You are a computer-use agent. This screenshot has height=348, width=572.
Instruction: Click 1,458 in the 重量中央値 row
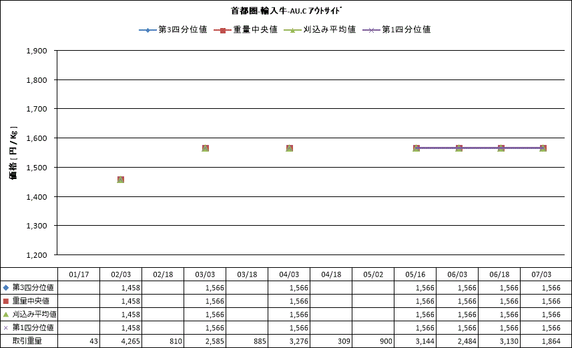(131, 301)
